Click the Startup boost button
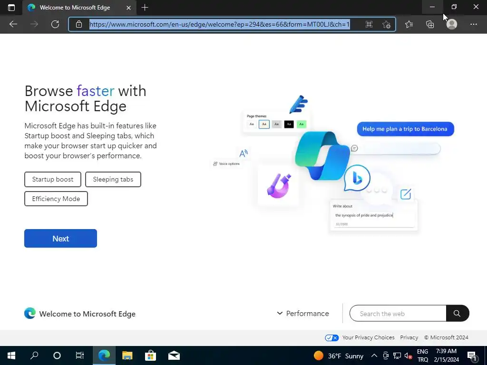 click(x=53, y=179)
